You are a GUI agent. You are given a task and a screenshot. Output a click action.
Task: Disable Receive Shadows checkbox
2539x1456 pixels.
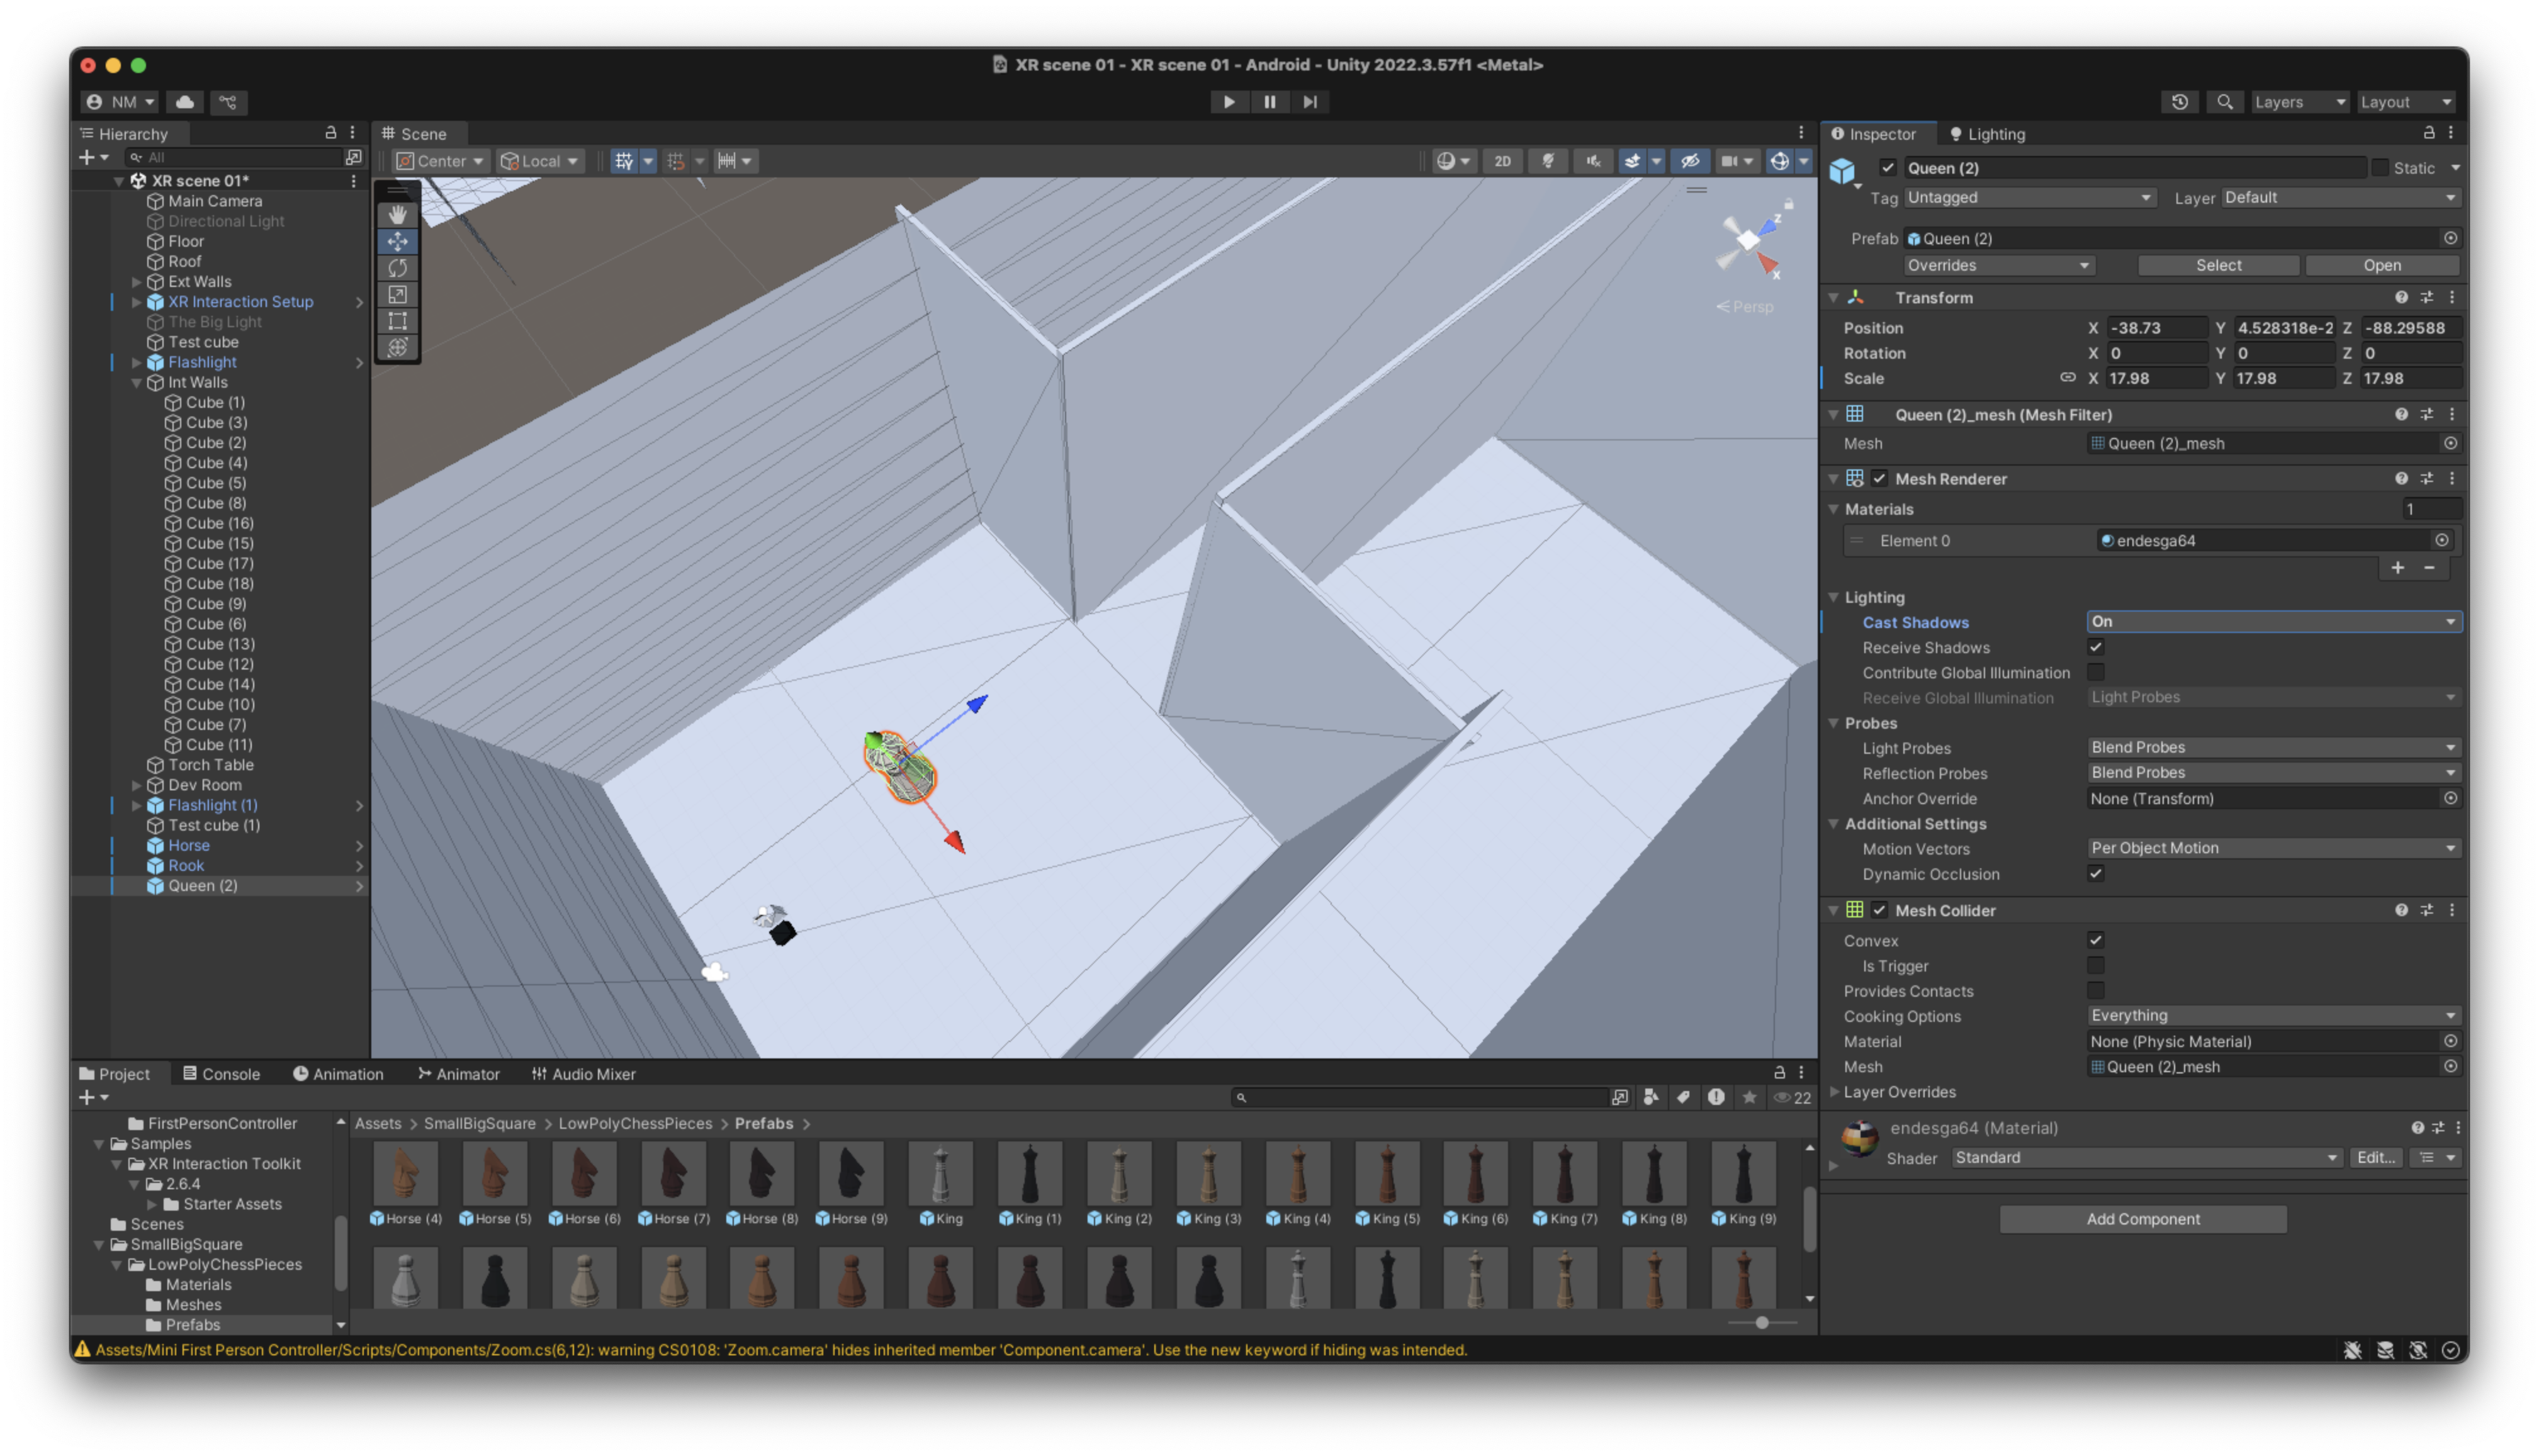click(2095, 648)
